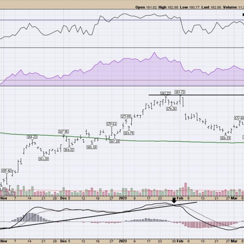244x244 pixels.
Task: Select the 167.10 price label
Action: pos(115,141)
